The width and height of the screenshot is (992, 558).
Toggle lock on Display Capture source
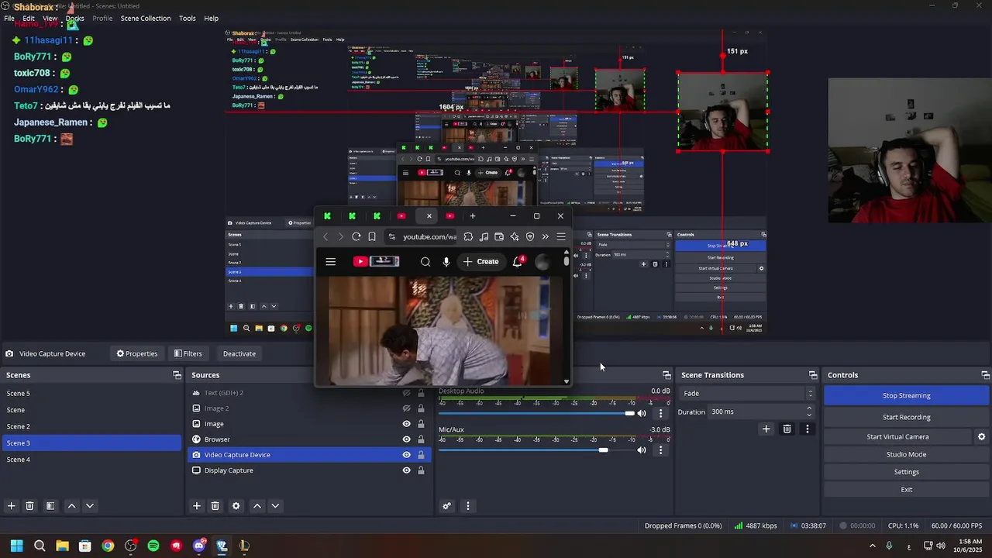tap(421, 470)
